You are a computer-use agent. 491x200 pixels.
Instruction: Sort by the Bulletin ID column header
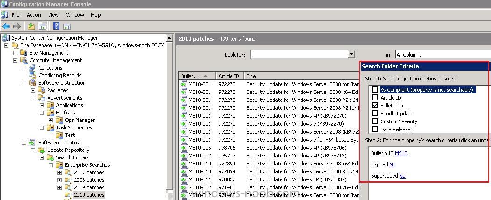(x=196, y=76)
